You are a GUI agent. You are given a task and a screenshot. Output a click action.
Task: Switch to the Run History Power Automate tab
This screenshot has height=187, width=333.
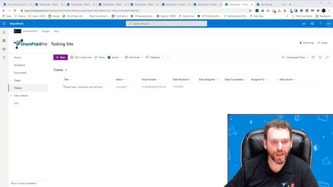coord(17,5)
